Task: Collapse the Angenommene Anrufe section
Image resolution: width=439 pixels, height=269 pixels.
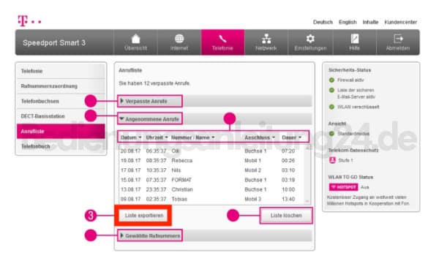Action: click(x=150, y=119)
